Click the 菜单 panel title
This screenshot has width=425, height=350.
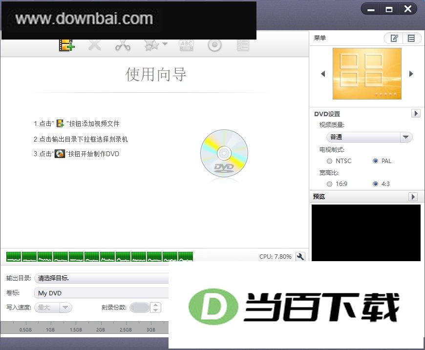pos(320,38)
